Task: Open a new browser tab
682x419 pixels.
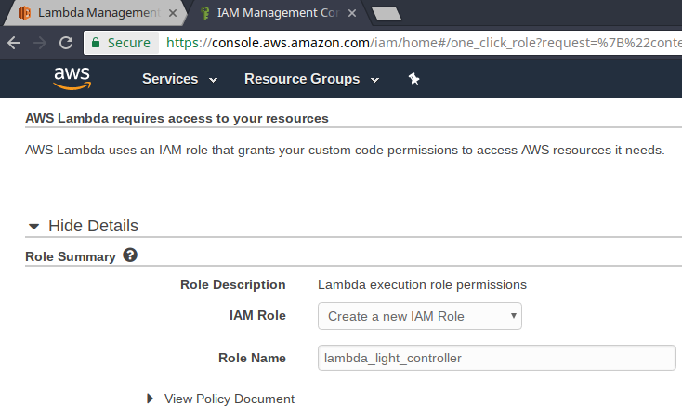Action: coord(387,13)
